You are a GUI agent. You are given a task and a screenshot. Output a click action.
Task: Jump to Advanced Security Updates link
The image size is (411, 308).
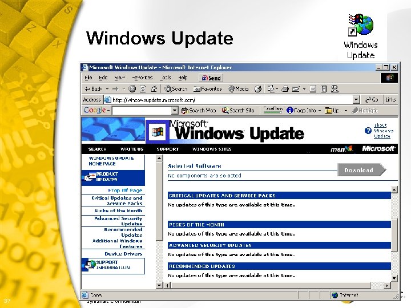118,221
